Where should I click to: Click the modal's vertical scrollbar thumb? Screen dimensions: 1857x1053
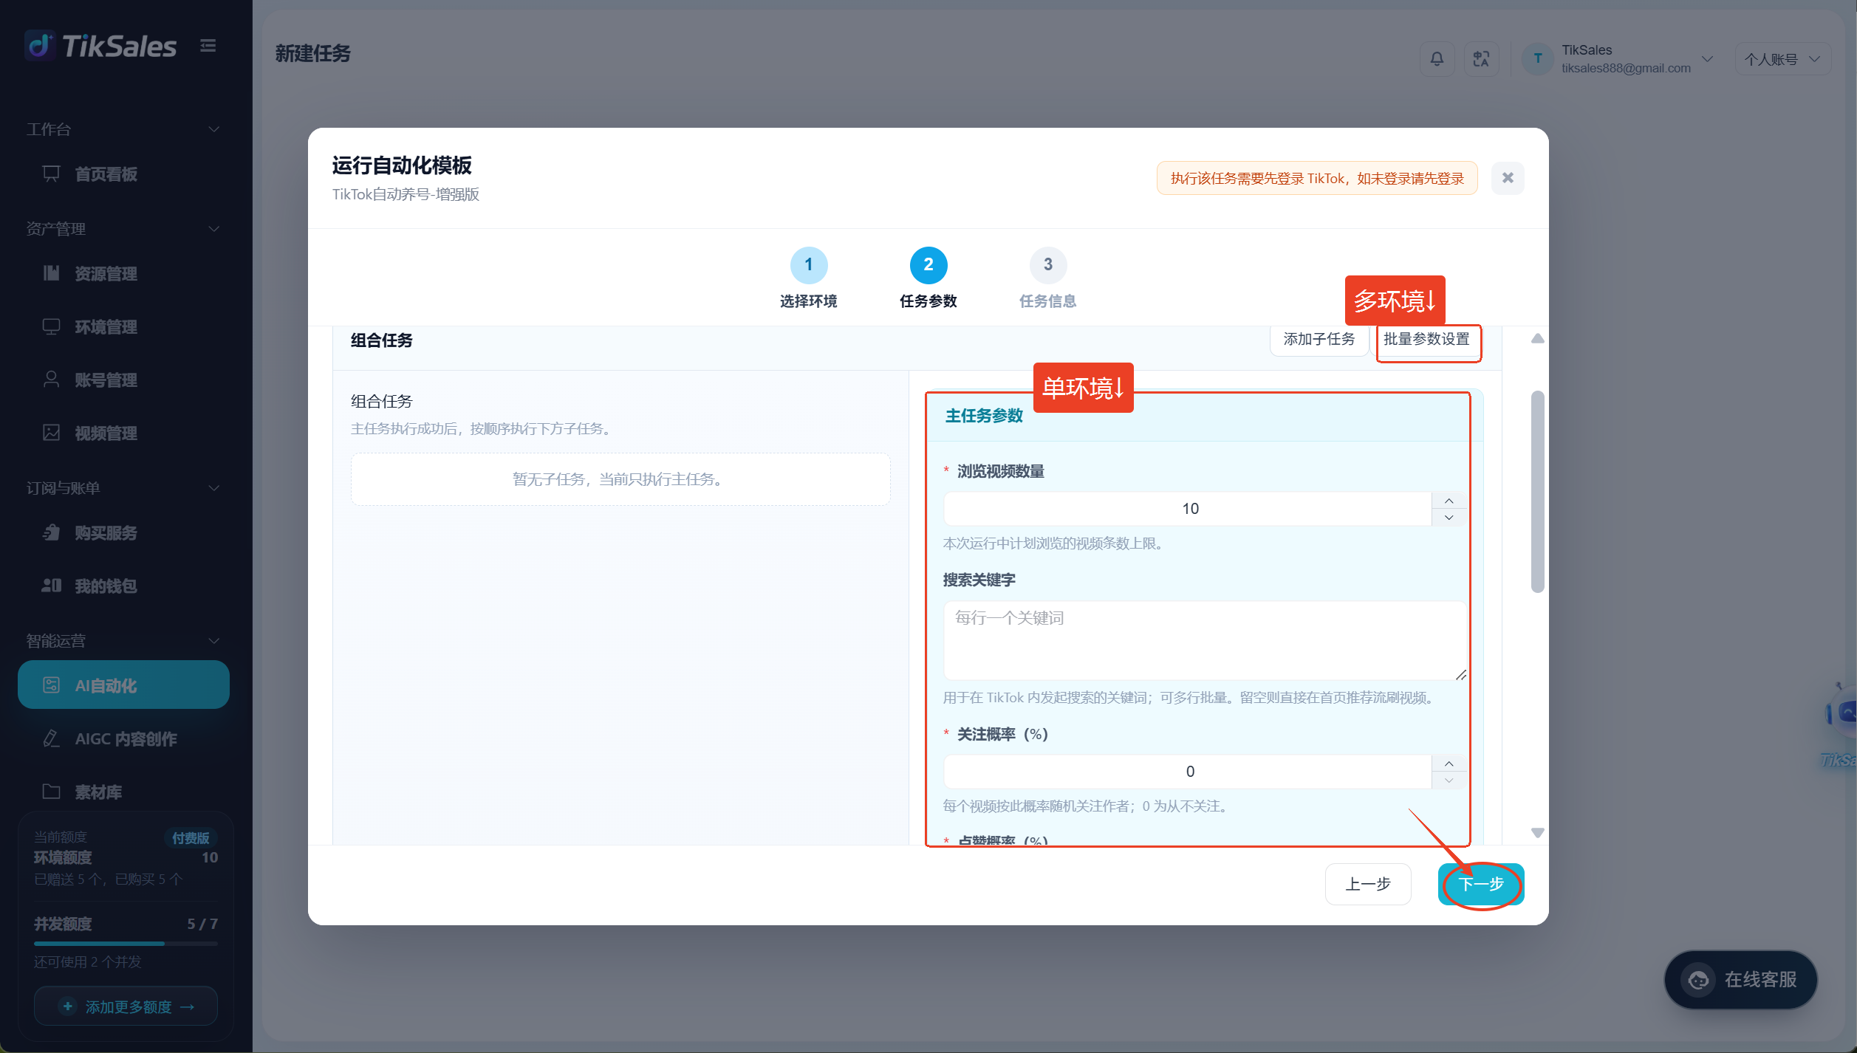1538,491
